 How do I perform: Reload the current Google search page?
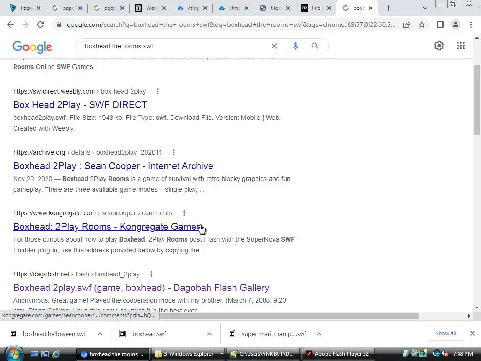pyautogui.click(x=40, y=24)
